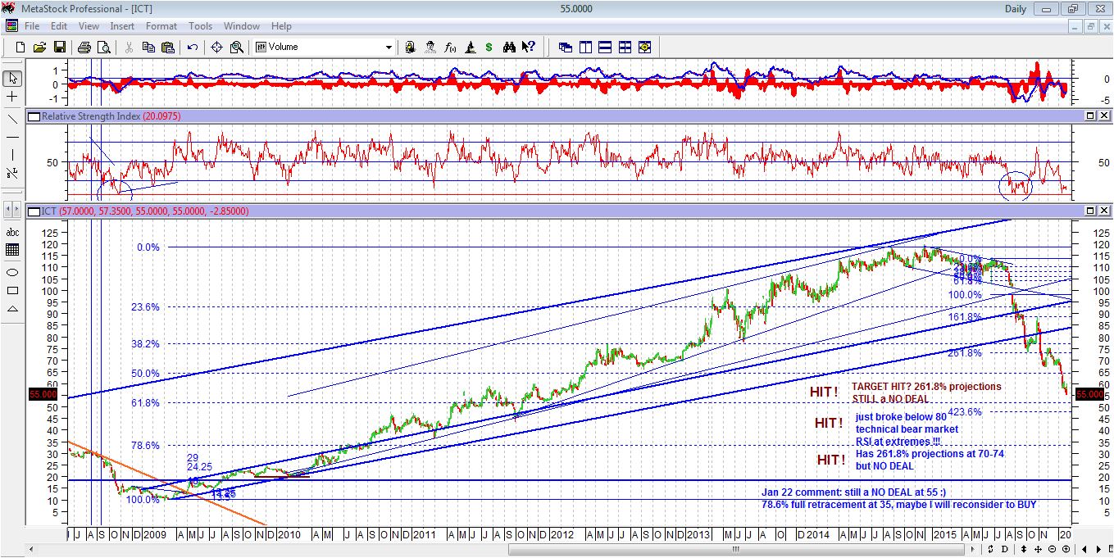Click the binoculars search icon
1114x558 pixels.
[508, 47]
